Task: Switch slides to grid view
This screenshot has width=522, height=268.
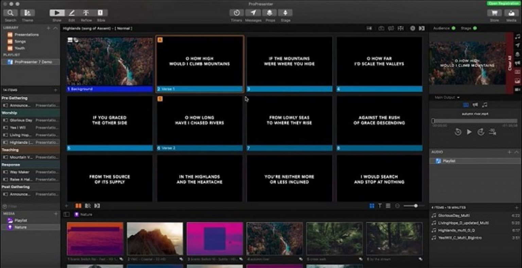Action: (x=372, y=206)
